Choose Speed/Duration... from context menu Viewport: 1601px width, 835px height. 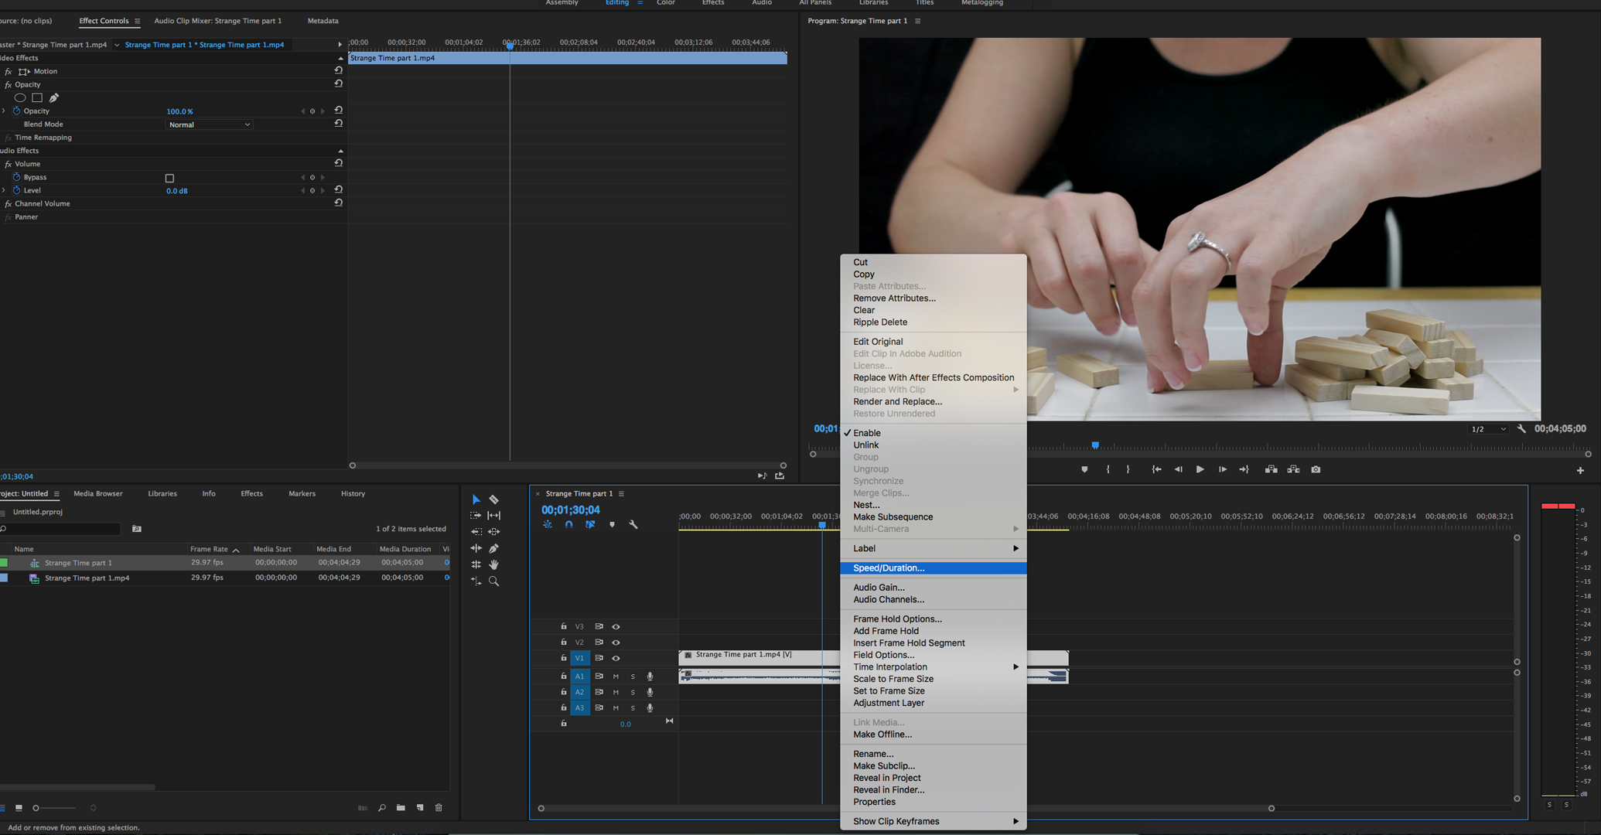pyautogui.click(x=889, y=567)
